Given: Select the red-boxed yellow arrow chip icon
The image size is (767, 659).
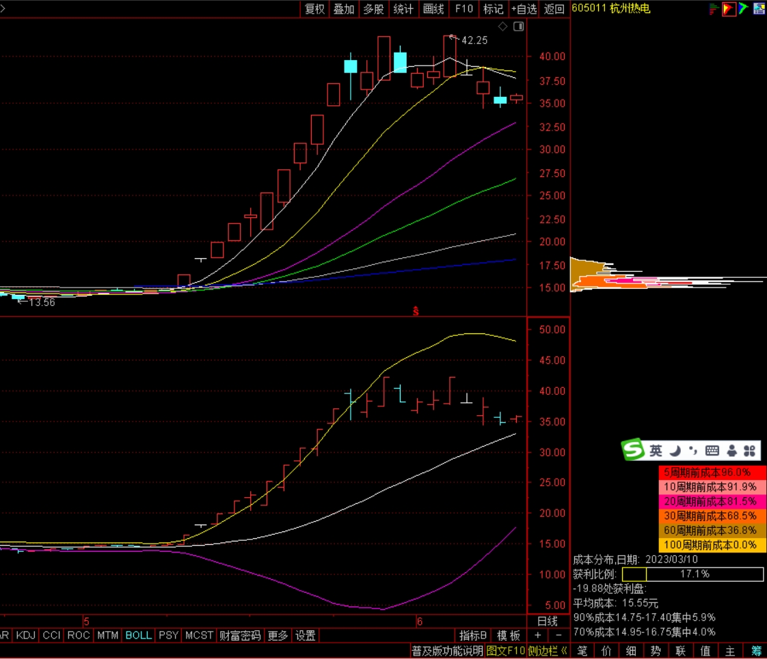Looking at the screenshot, I should [x=729, y=9].
